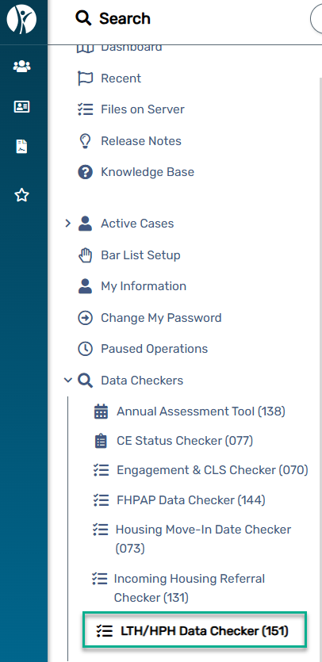The image size is (322, 662).
Task: Collapse the Data Checkers section chevron
Action: 68,381
